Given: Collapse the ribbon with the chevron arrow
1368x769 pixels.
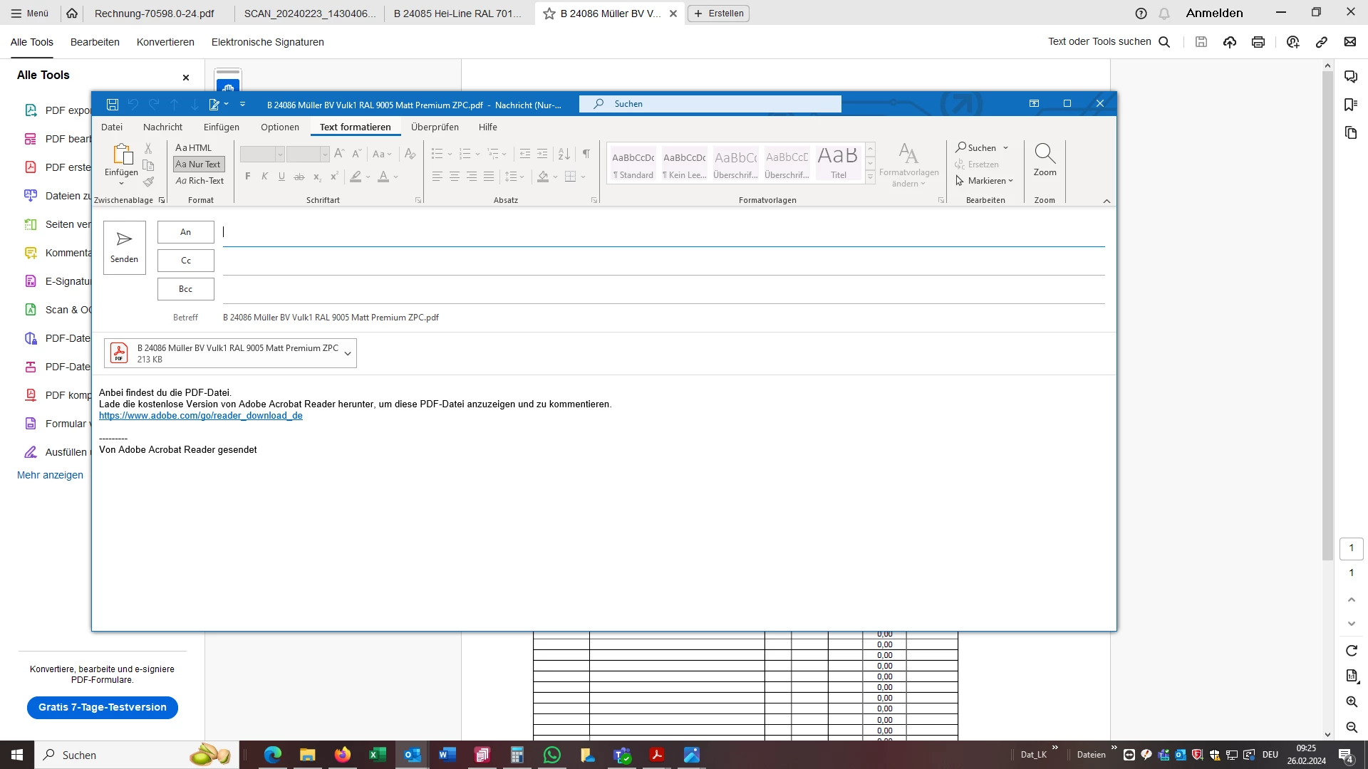Looking at the screenshot, I should [x=1107, y=201].
